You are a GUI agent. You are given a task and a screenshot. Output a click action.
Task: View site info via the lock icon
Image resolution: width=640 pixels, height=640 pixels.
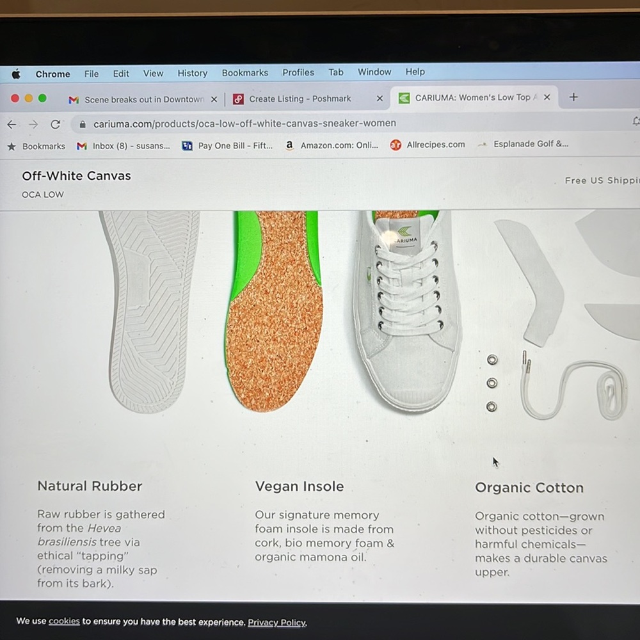tap(83, 124)
